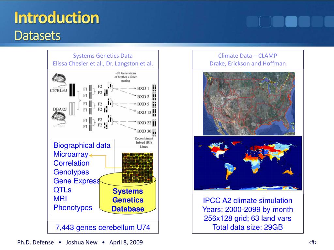Click the 'Genotypes' list item
This screenshot has width=334, height=250.
point(71,172)
